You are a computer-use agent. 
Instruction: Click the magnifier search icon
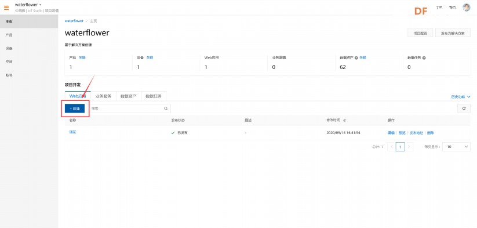166,108
